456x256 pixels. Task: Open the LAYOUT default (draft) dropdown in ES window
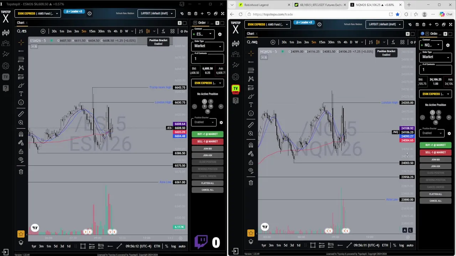[156, 14]
